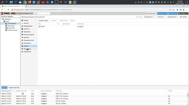This screenshot has width=189, height=106.
Task: Click the Брандмауэр shield icon
Action: (22, 49)
